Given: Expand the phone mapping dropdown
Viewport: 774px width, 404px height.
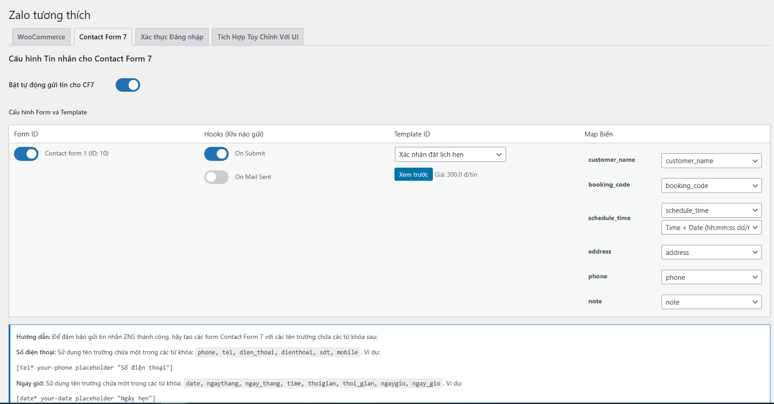Looking at the screenshot, I should click(711, 277).
